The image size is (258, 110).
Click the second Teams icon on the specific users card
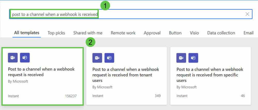(193, 58)
